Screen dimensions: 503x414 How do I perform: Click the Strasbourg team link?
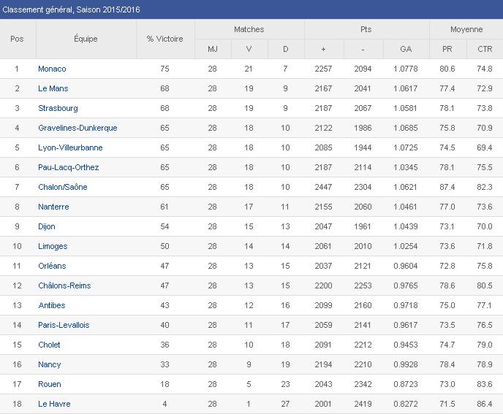point(58,108)
